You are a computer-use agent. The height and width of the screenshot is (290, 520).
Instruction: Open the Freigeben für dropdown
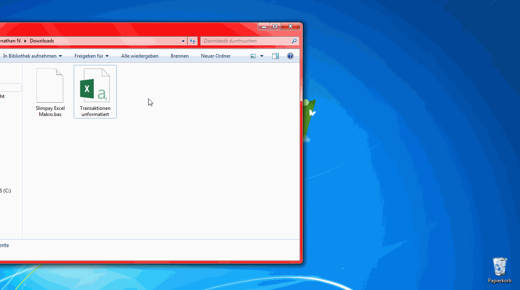pyautogui.click(x=91, y=56)
